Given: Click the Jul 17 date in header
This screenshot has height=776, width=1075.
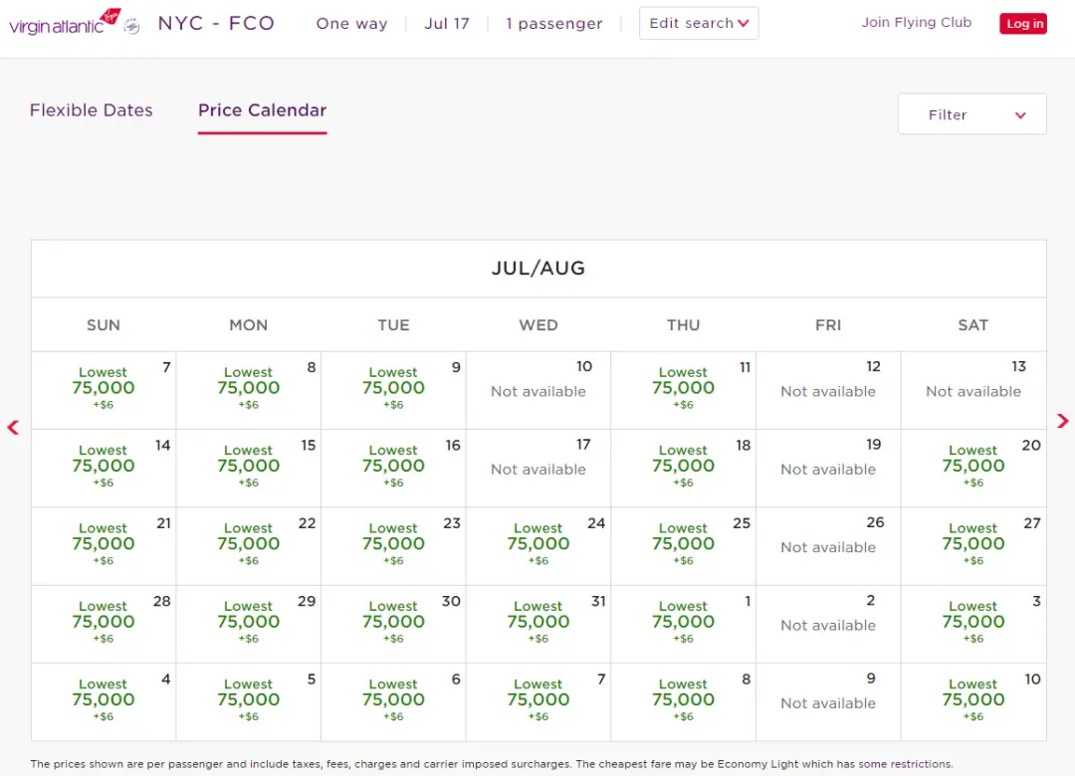Looking at the screenshot, I should point(446,23).
